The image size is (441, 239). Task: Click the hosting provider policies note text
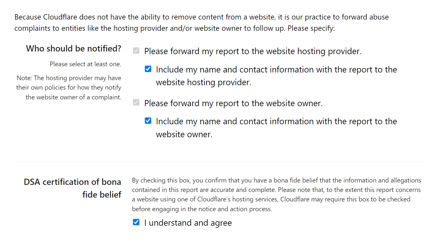[69, 88]
